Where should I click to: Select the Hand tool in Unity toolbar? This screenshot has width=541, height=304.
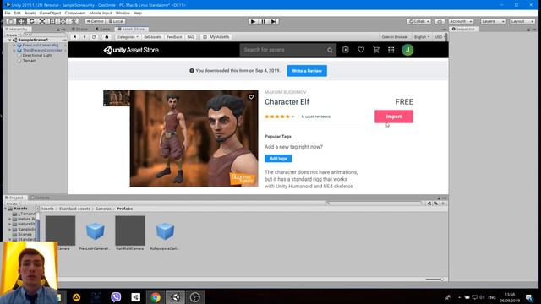11,21
